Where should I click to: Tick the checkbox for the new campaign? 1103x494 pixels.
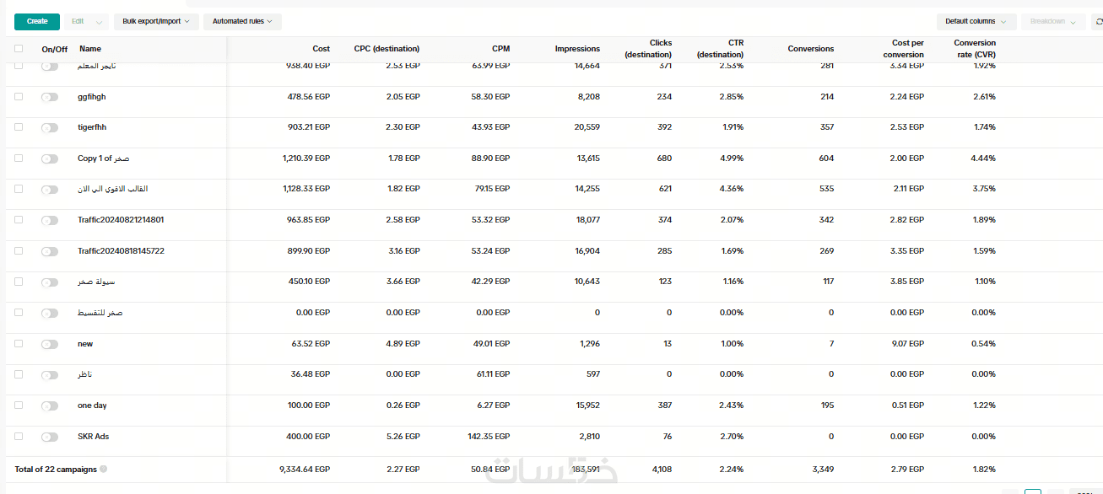19,344
